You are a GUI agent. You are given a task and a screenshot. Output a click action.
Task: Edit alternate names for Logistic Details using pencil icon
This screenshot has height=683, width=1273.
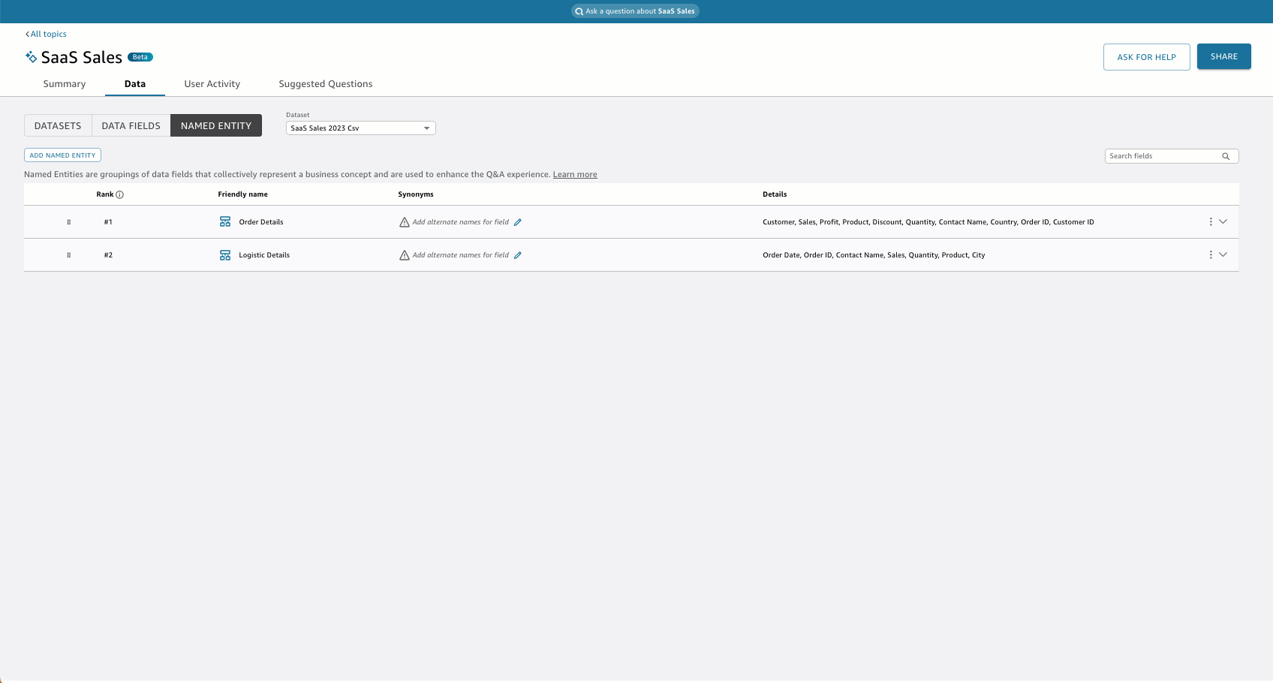pos(519,254)
